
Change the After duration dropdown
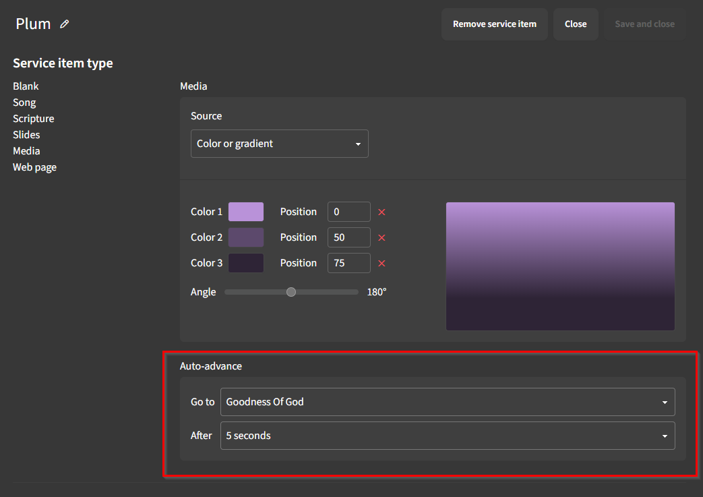click(448, 435)
